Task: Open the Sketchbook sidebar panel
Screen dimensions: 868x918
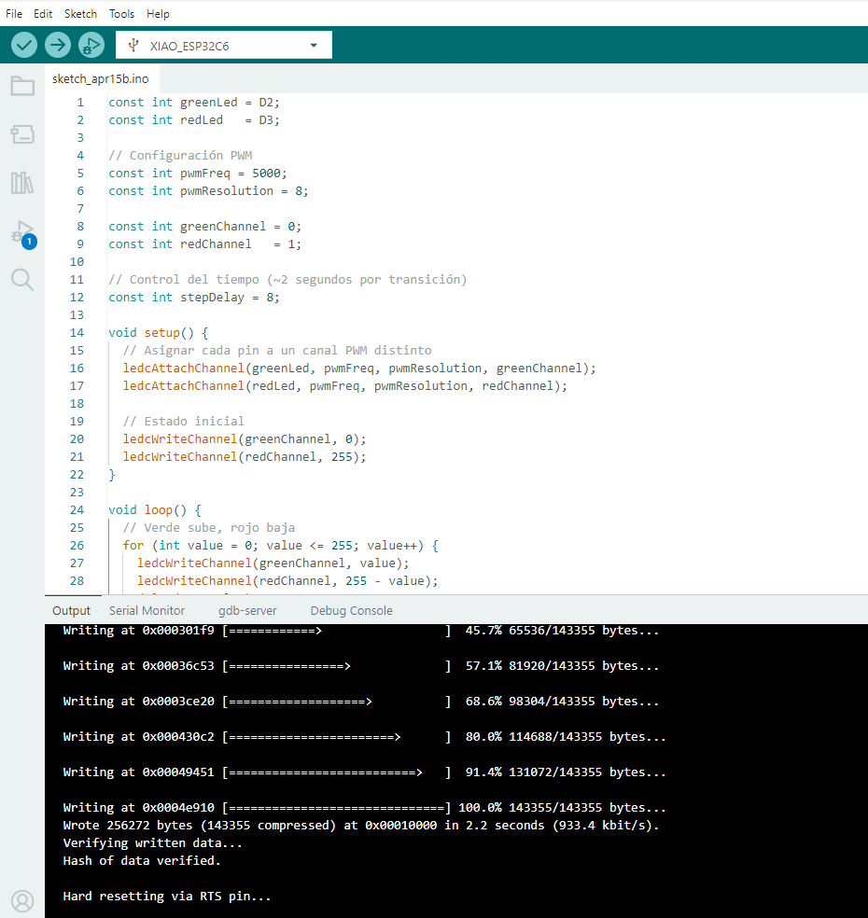Action: [x=22, y=85]
